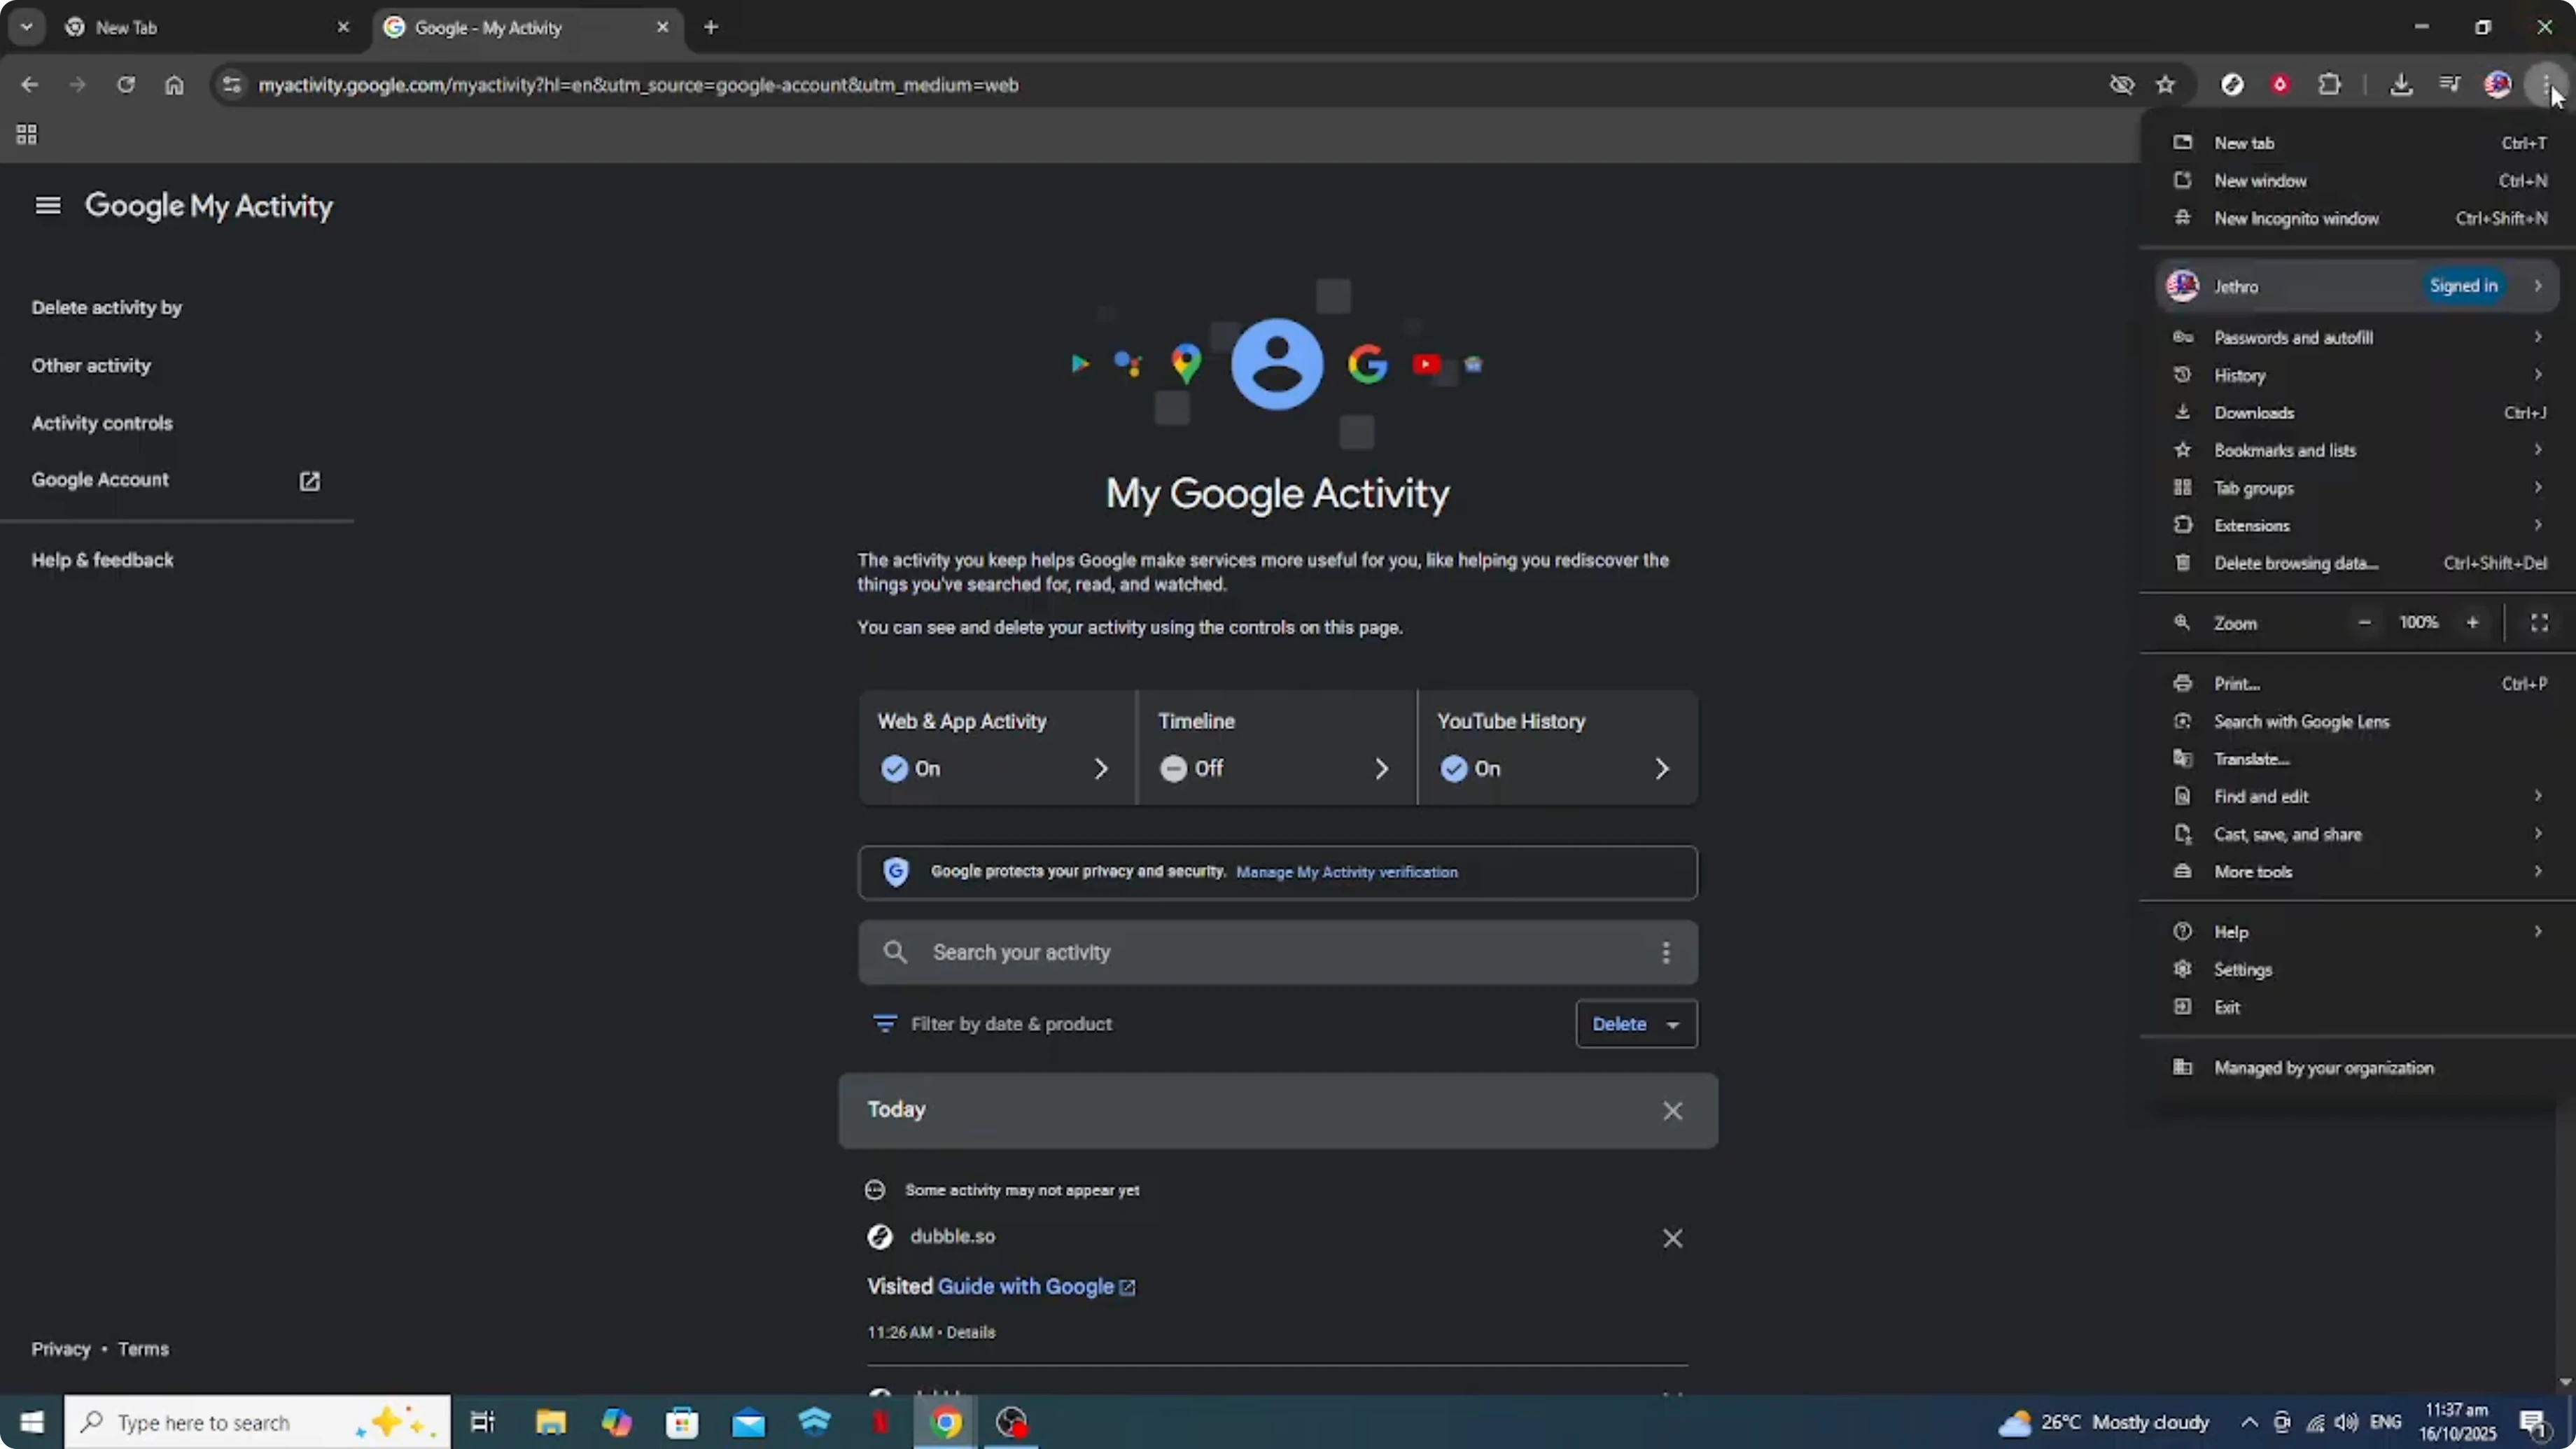Open YouTube History On settings card

pyautogui.click(x=1558, y=747)
